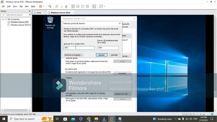The image size is (217, 122).
Task: Click the OneDrive cloud tray icon
Action: [179, 119]
